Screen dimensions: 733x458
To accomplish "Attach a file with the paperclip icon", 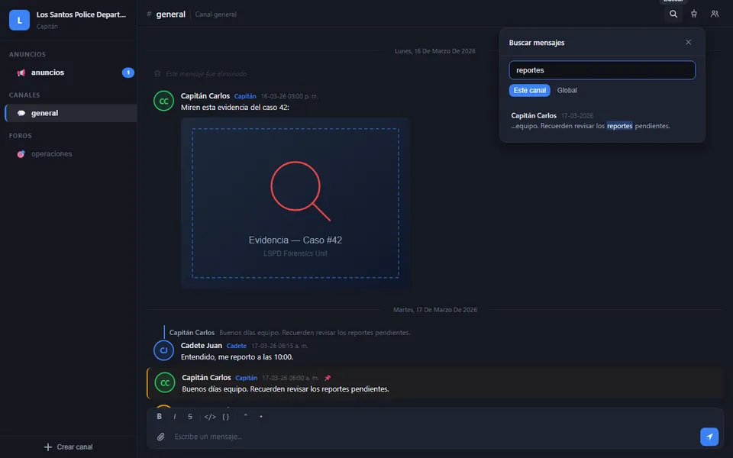I will [x=161, y=437].
